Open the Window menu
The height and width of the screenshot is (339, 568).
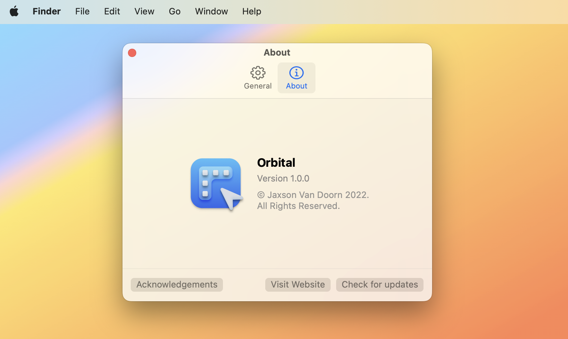pyautogui.click(x=211, y=11)
